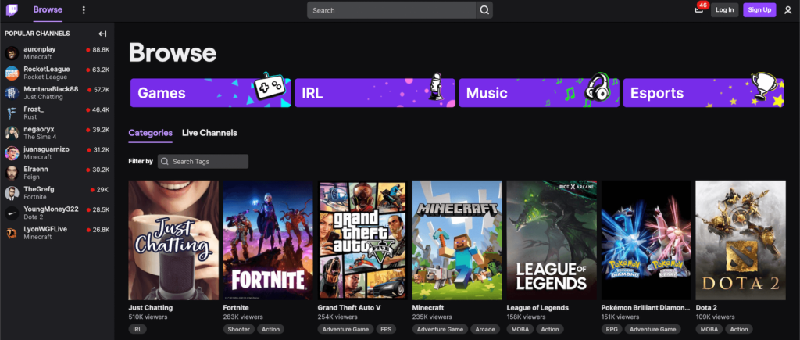Open the Fortnite cover art
This screenshot has height=340, width=800.
point(268,240)
